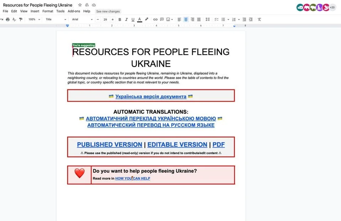The width and height of the screenshot is (341, 221).
Task: Open the Insert menu
Action: click(x=35, y=11)
